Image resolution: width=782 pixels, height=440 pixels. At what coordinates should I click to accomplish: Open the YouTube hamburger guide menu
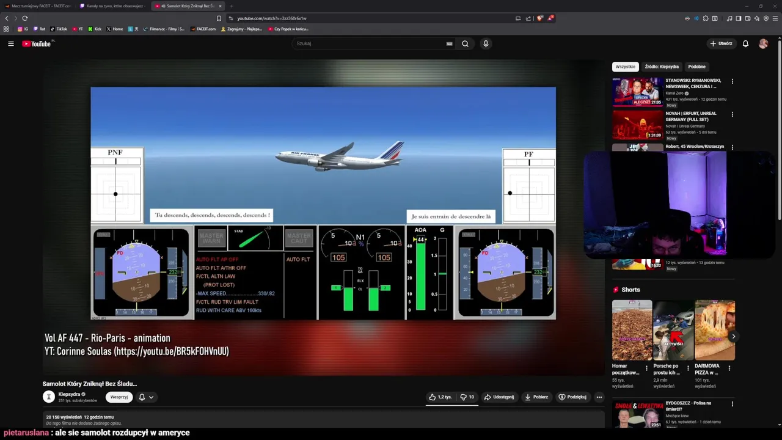(x=10, y=43)
